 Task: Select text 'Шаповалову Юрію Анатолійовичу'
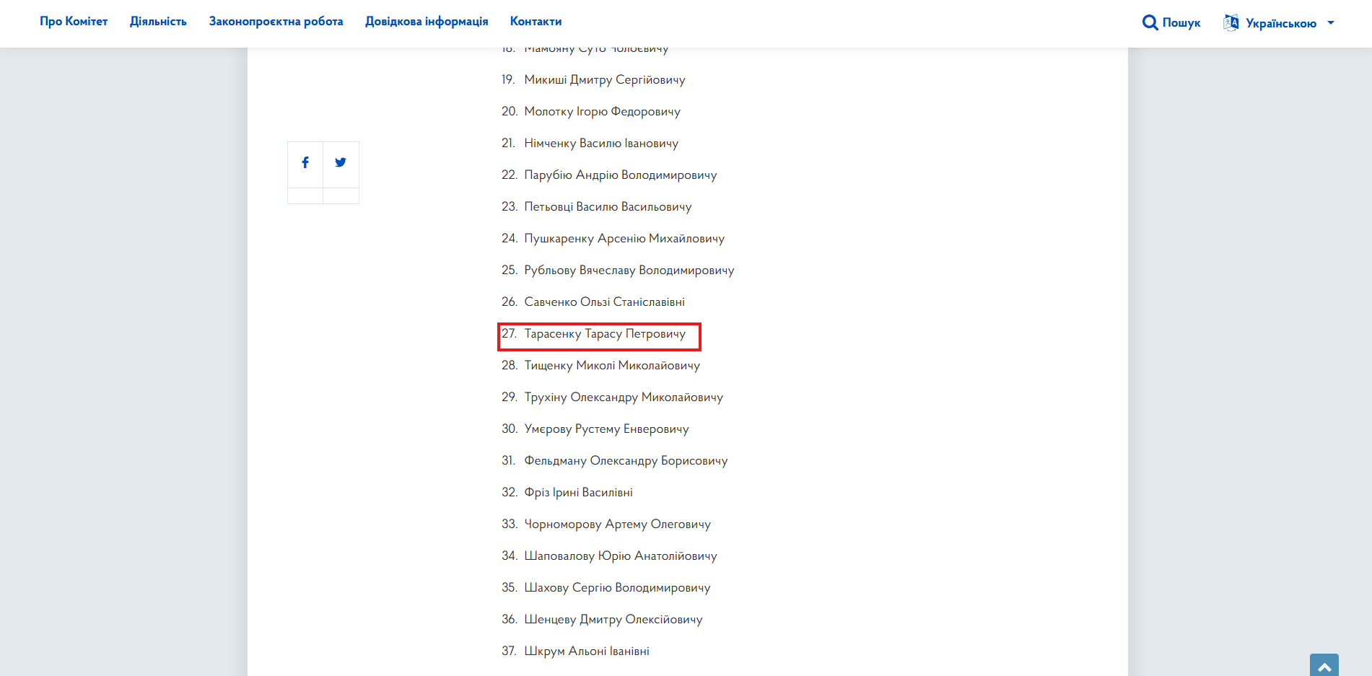[x=621, y=556]
